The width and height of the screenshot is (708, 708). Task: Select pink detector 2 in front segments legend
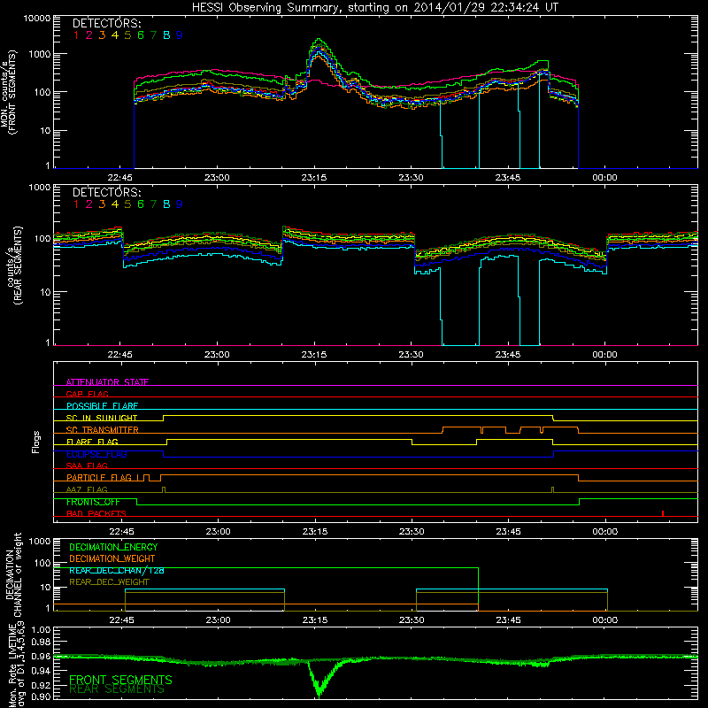coord(89,35)
